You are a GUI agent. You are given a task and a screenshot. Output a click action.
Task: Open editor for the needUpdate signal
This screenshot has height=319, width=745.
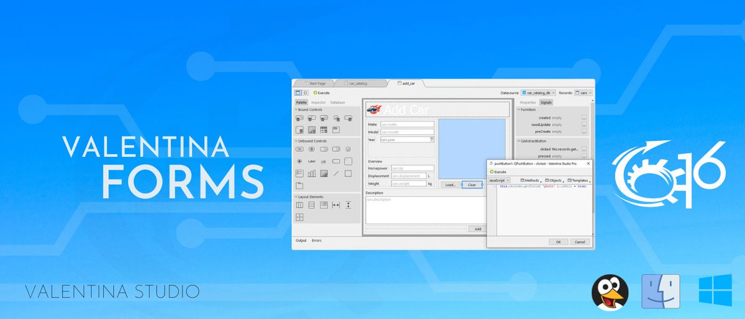point(584,124)
